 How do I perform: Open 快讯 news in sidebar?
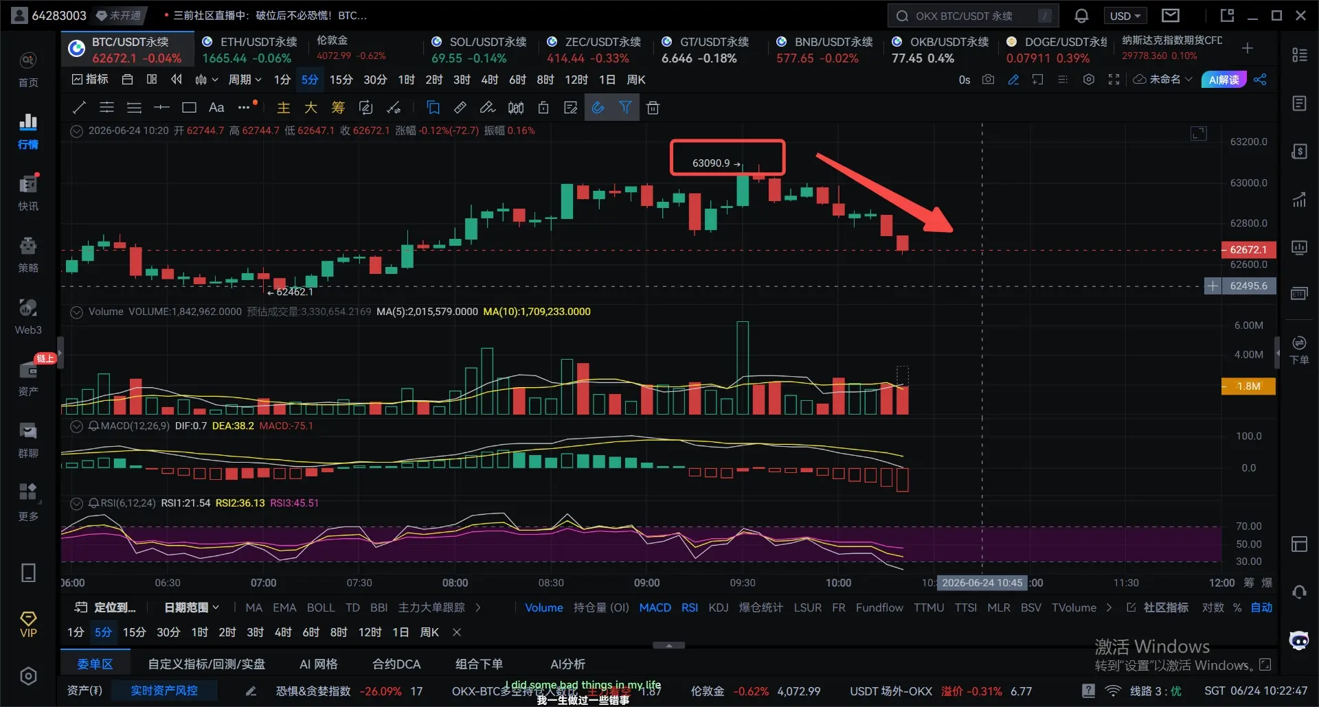(x=28, y=192)
